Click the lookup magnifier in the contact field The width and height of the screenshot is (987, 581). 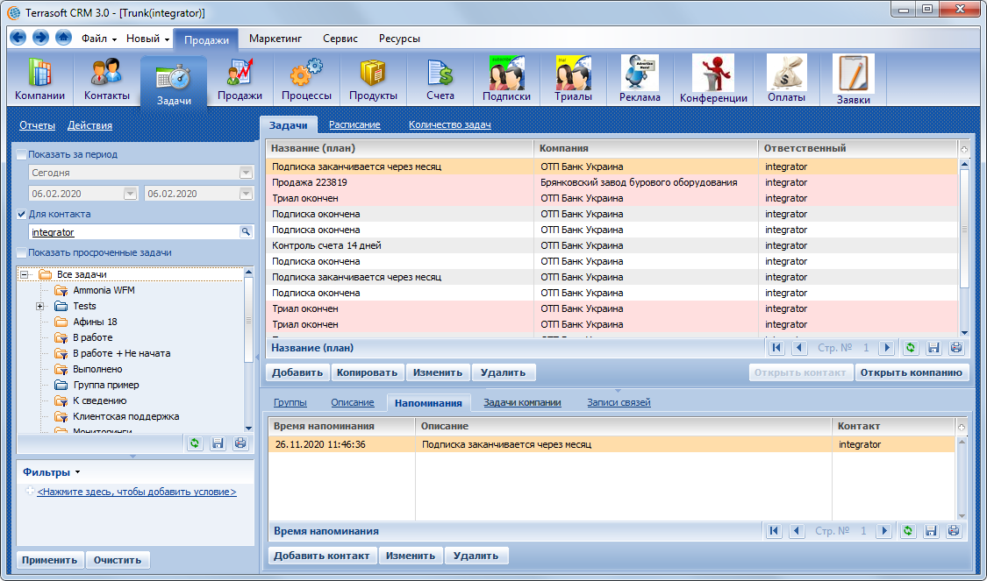[x=247, y=232]
